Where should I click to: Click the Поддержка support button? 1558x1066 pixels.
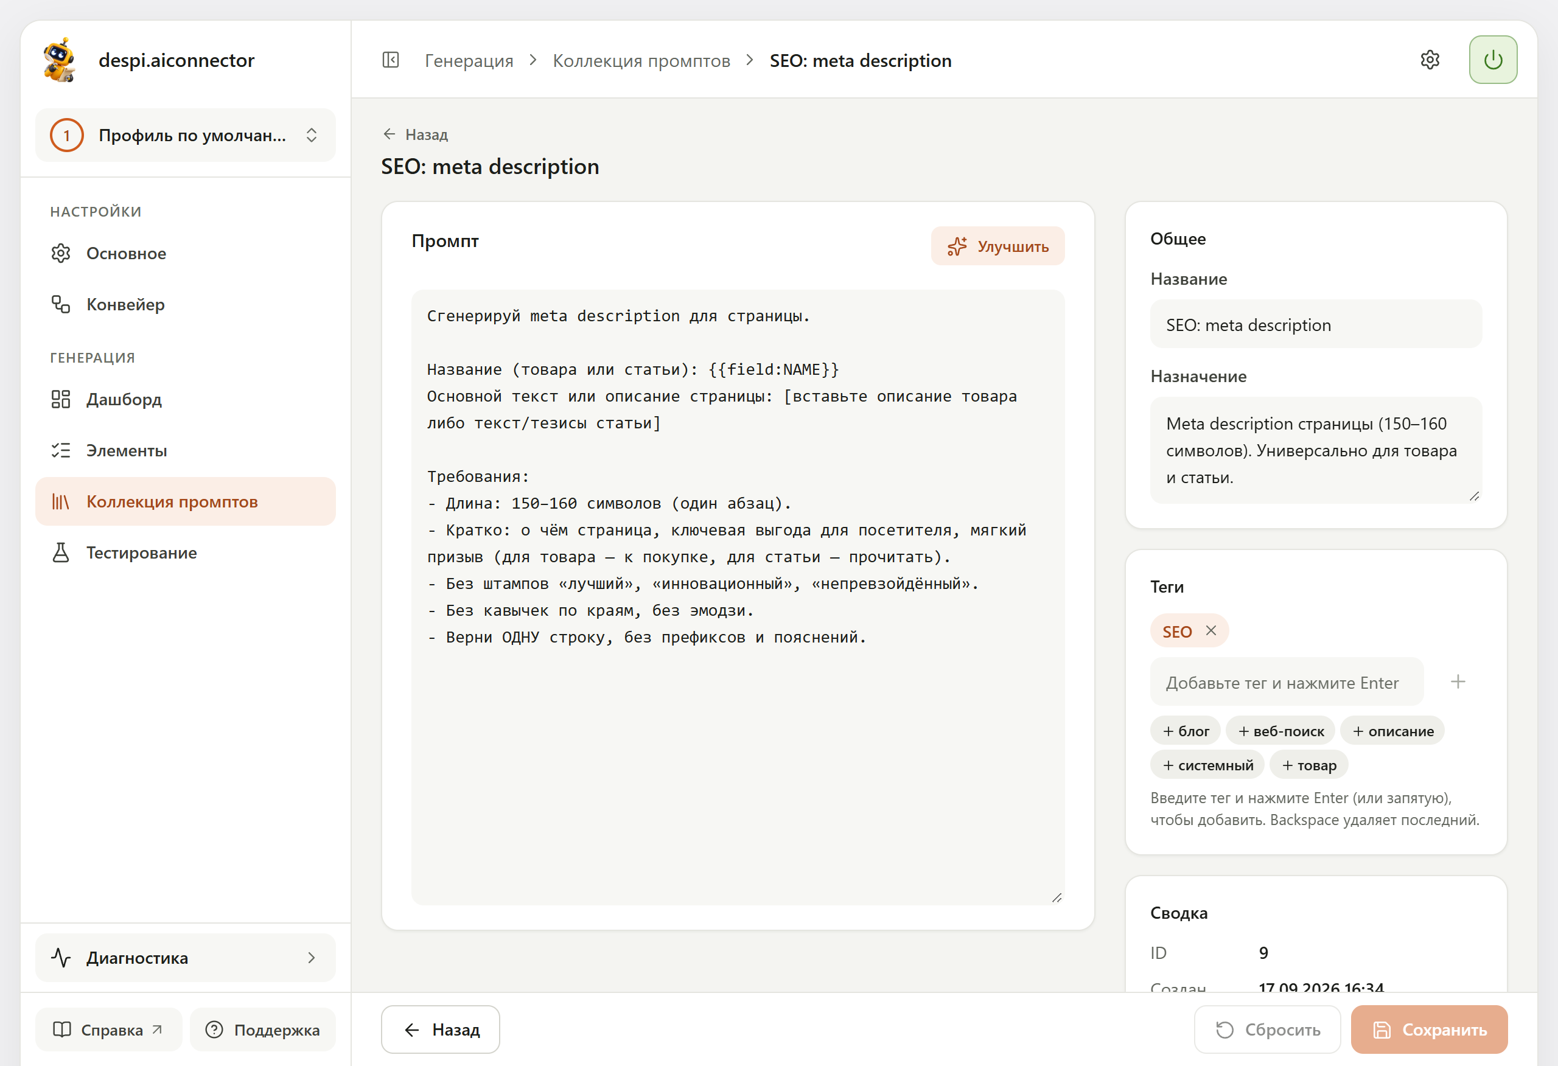[x=263, y=1029]
